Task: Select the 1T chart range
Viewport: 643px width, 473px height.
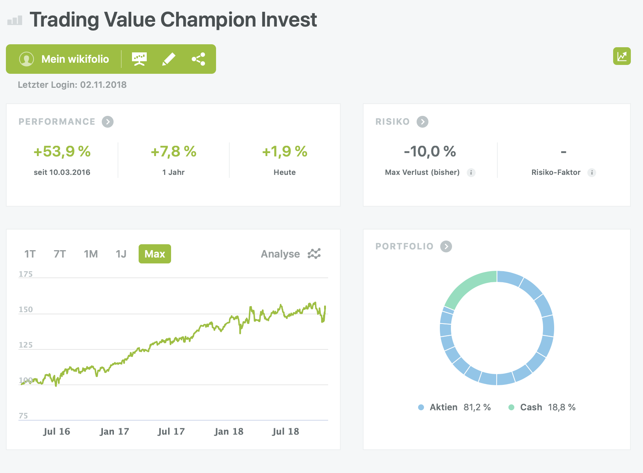Action: 30,254
